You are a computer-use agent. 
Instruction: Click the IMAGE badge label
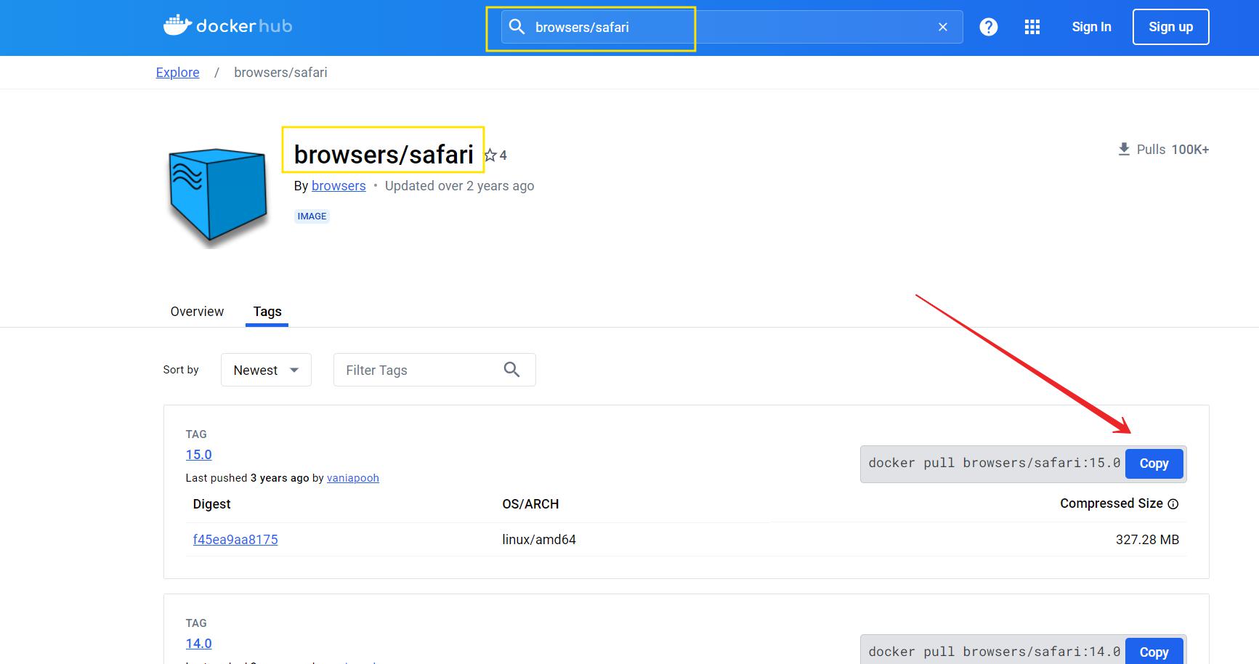pos(312,216)
